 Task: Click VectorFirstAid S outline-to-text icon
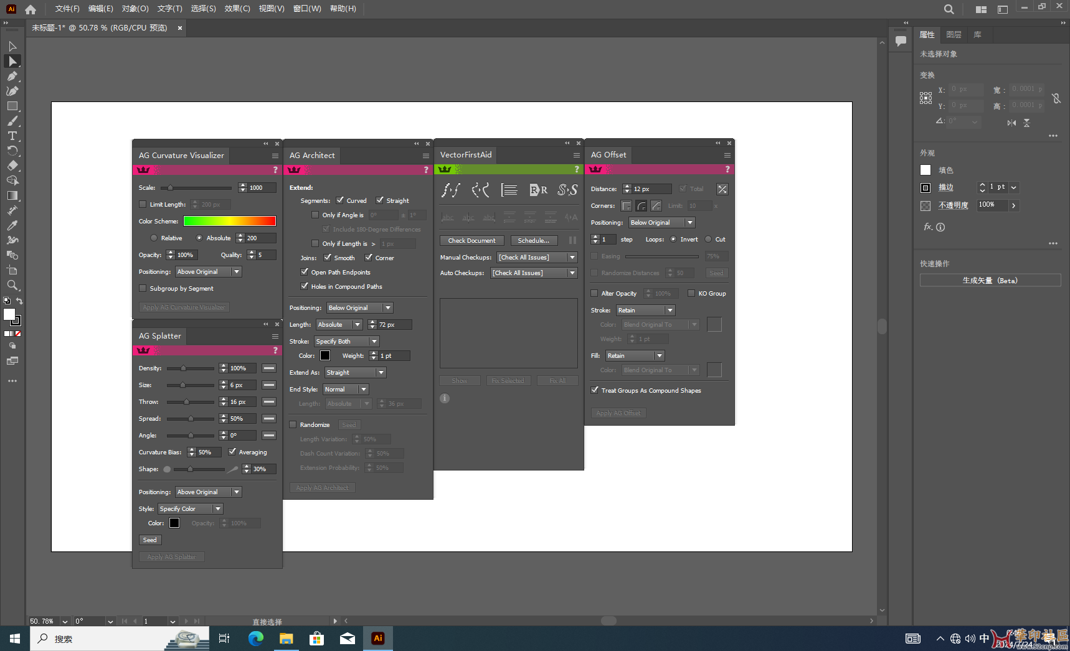[567, 190]
